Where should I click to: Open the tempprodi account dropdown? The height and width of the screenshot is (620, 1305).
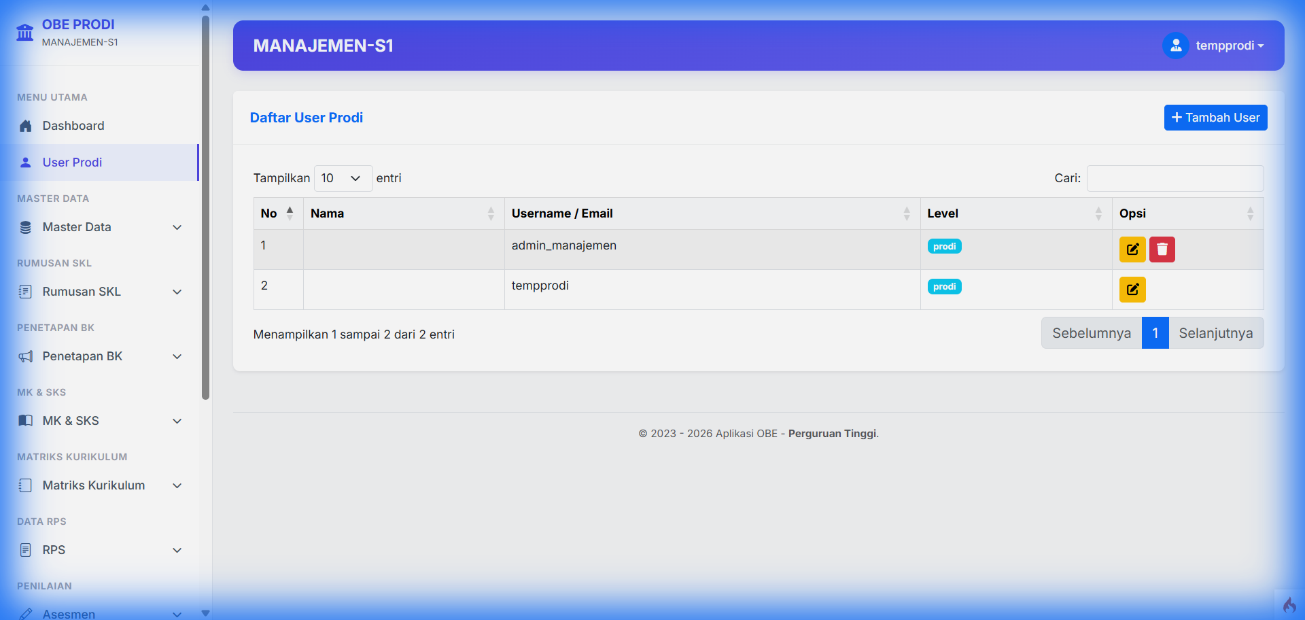[x=1229, y=46]
